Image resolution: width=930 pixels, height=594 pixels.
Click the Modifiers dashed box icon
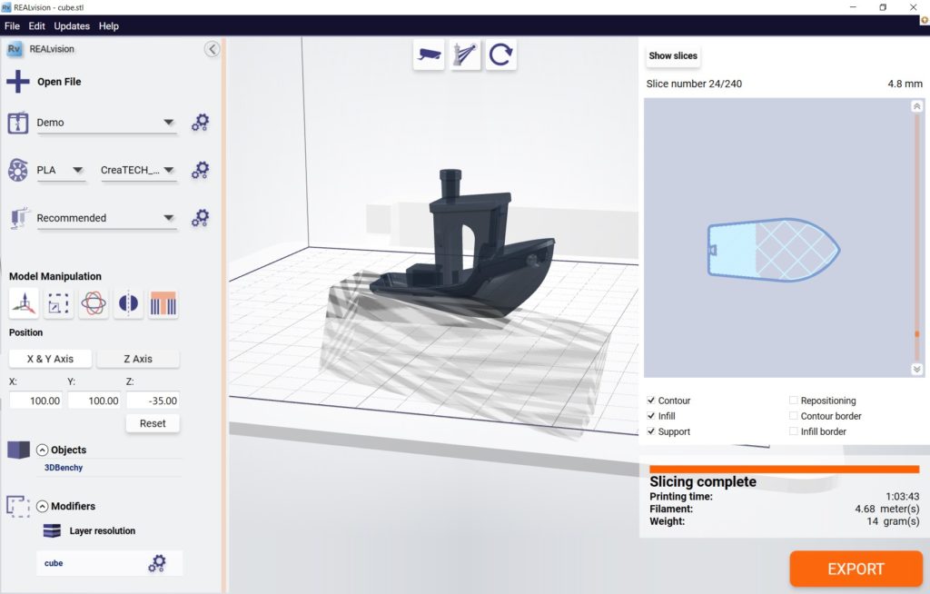coord(18,506)
